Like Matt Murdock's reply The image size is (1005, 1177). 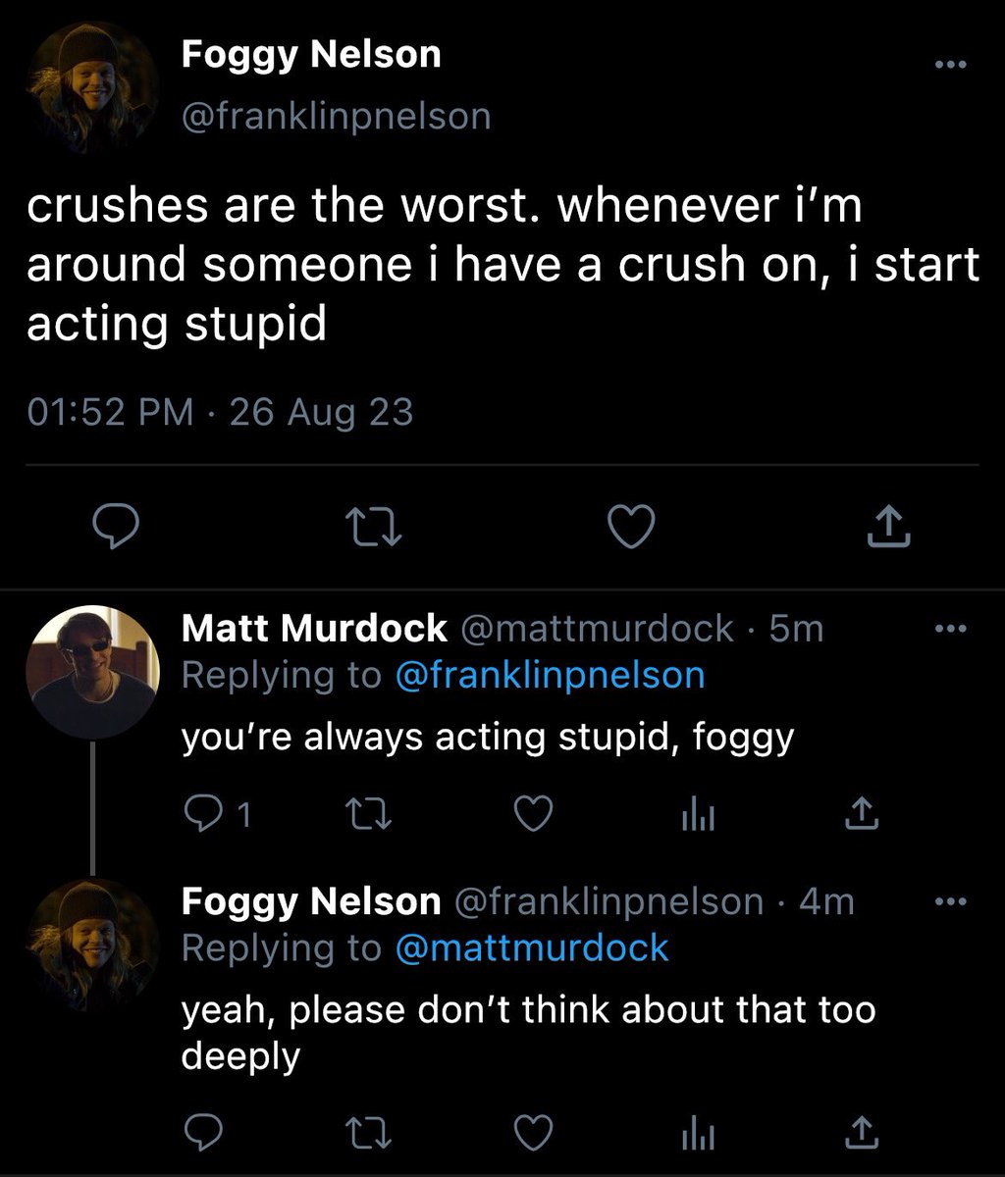click(535, 813)
